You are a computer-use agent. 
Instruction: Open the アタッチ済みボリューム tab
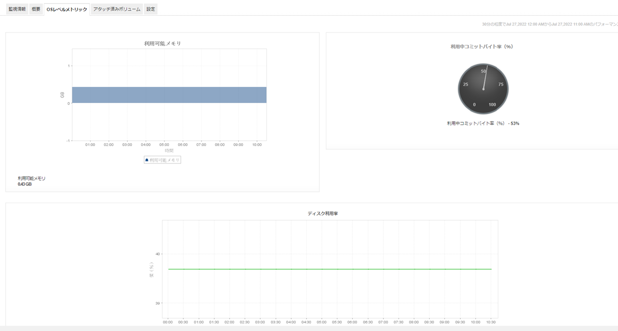tap(117, 9)
